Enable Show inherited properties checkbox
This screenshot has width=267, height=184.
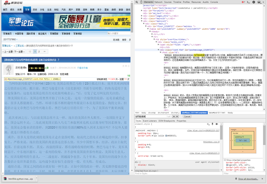click(225, 160)
